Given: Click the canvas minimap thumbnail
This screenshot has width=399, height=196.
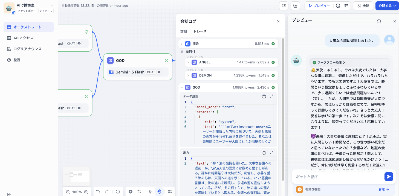Looking at the screenshot, I should point(77,176).
